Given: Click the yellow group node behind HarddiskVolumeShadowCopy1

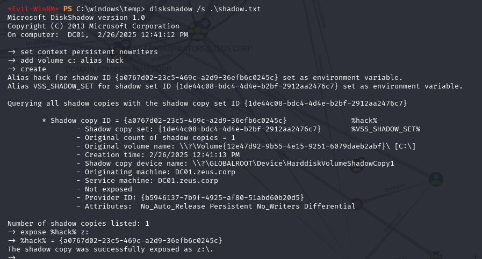Looking at the screenshot, I should click(357, 165).
